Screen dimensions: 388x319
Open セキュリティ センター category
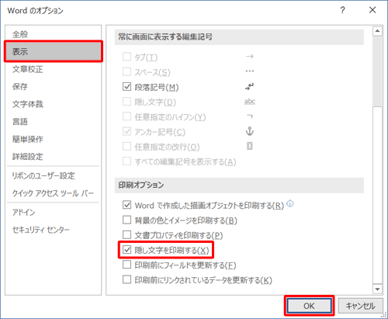tap(54, 230)
